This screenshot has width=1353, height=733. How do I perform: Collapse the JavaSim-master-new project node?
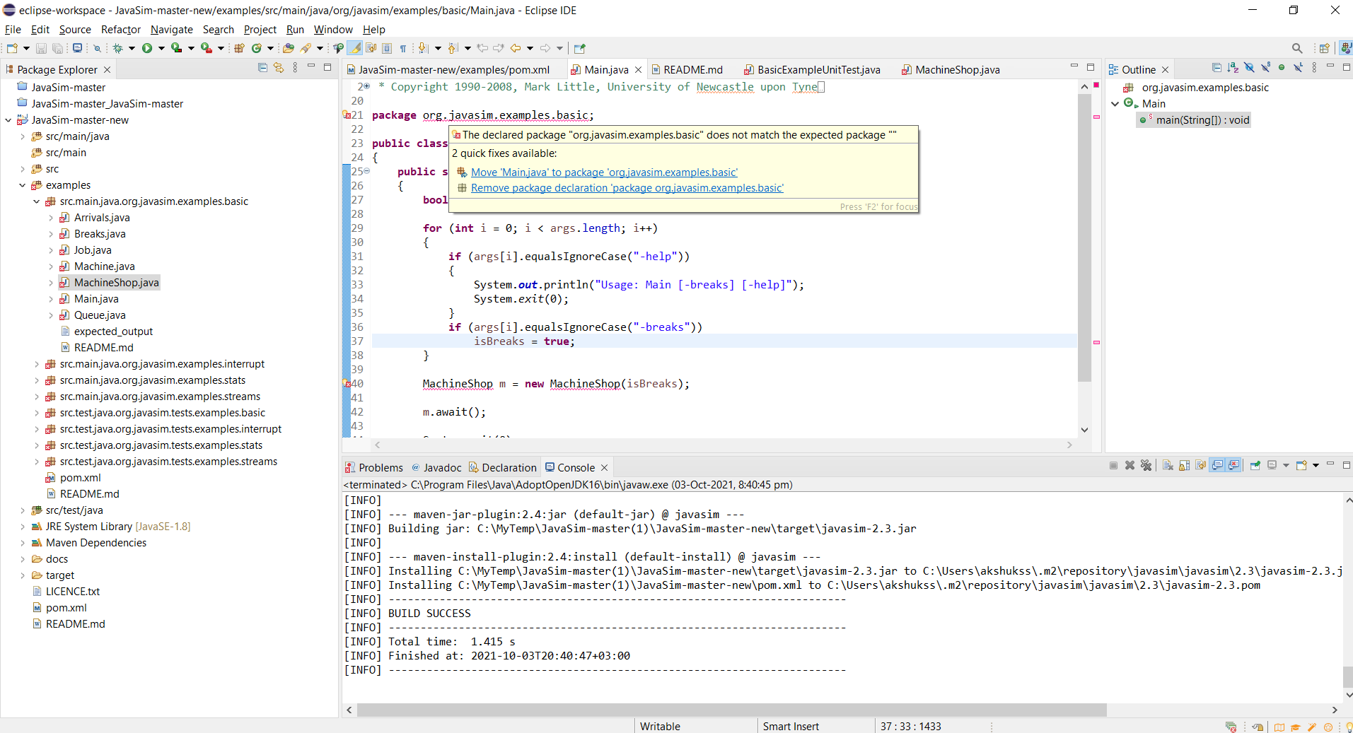(8, 120)
